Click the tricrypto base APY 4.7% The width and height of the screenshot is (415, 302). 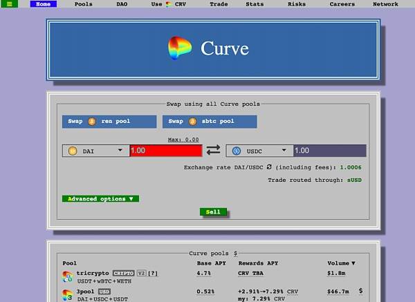pyautogui.click(x=204, y=273)
